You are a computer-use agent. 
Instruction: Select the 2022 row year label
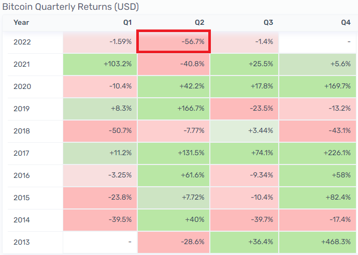pyautogui.click(x=22, y=42)
